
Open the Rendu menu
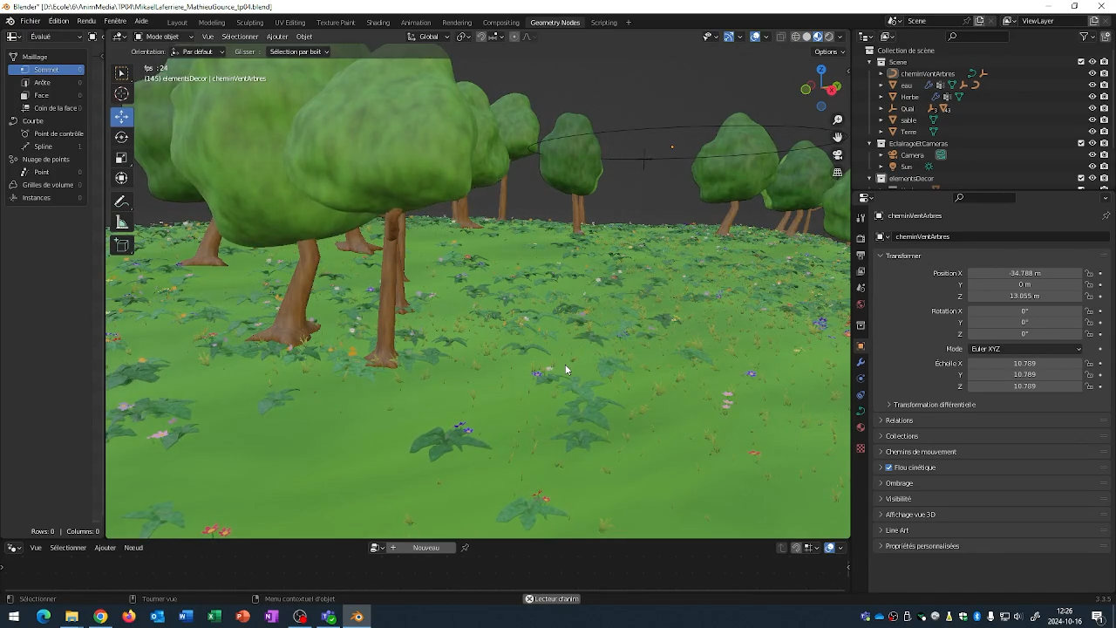point(86,21)
